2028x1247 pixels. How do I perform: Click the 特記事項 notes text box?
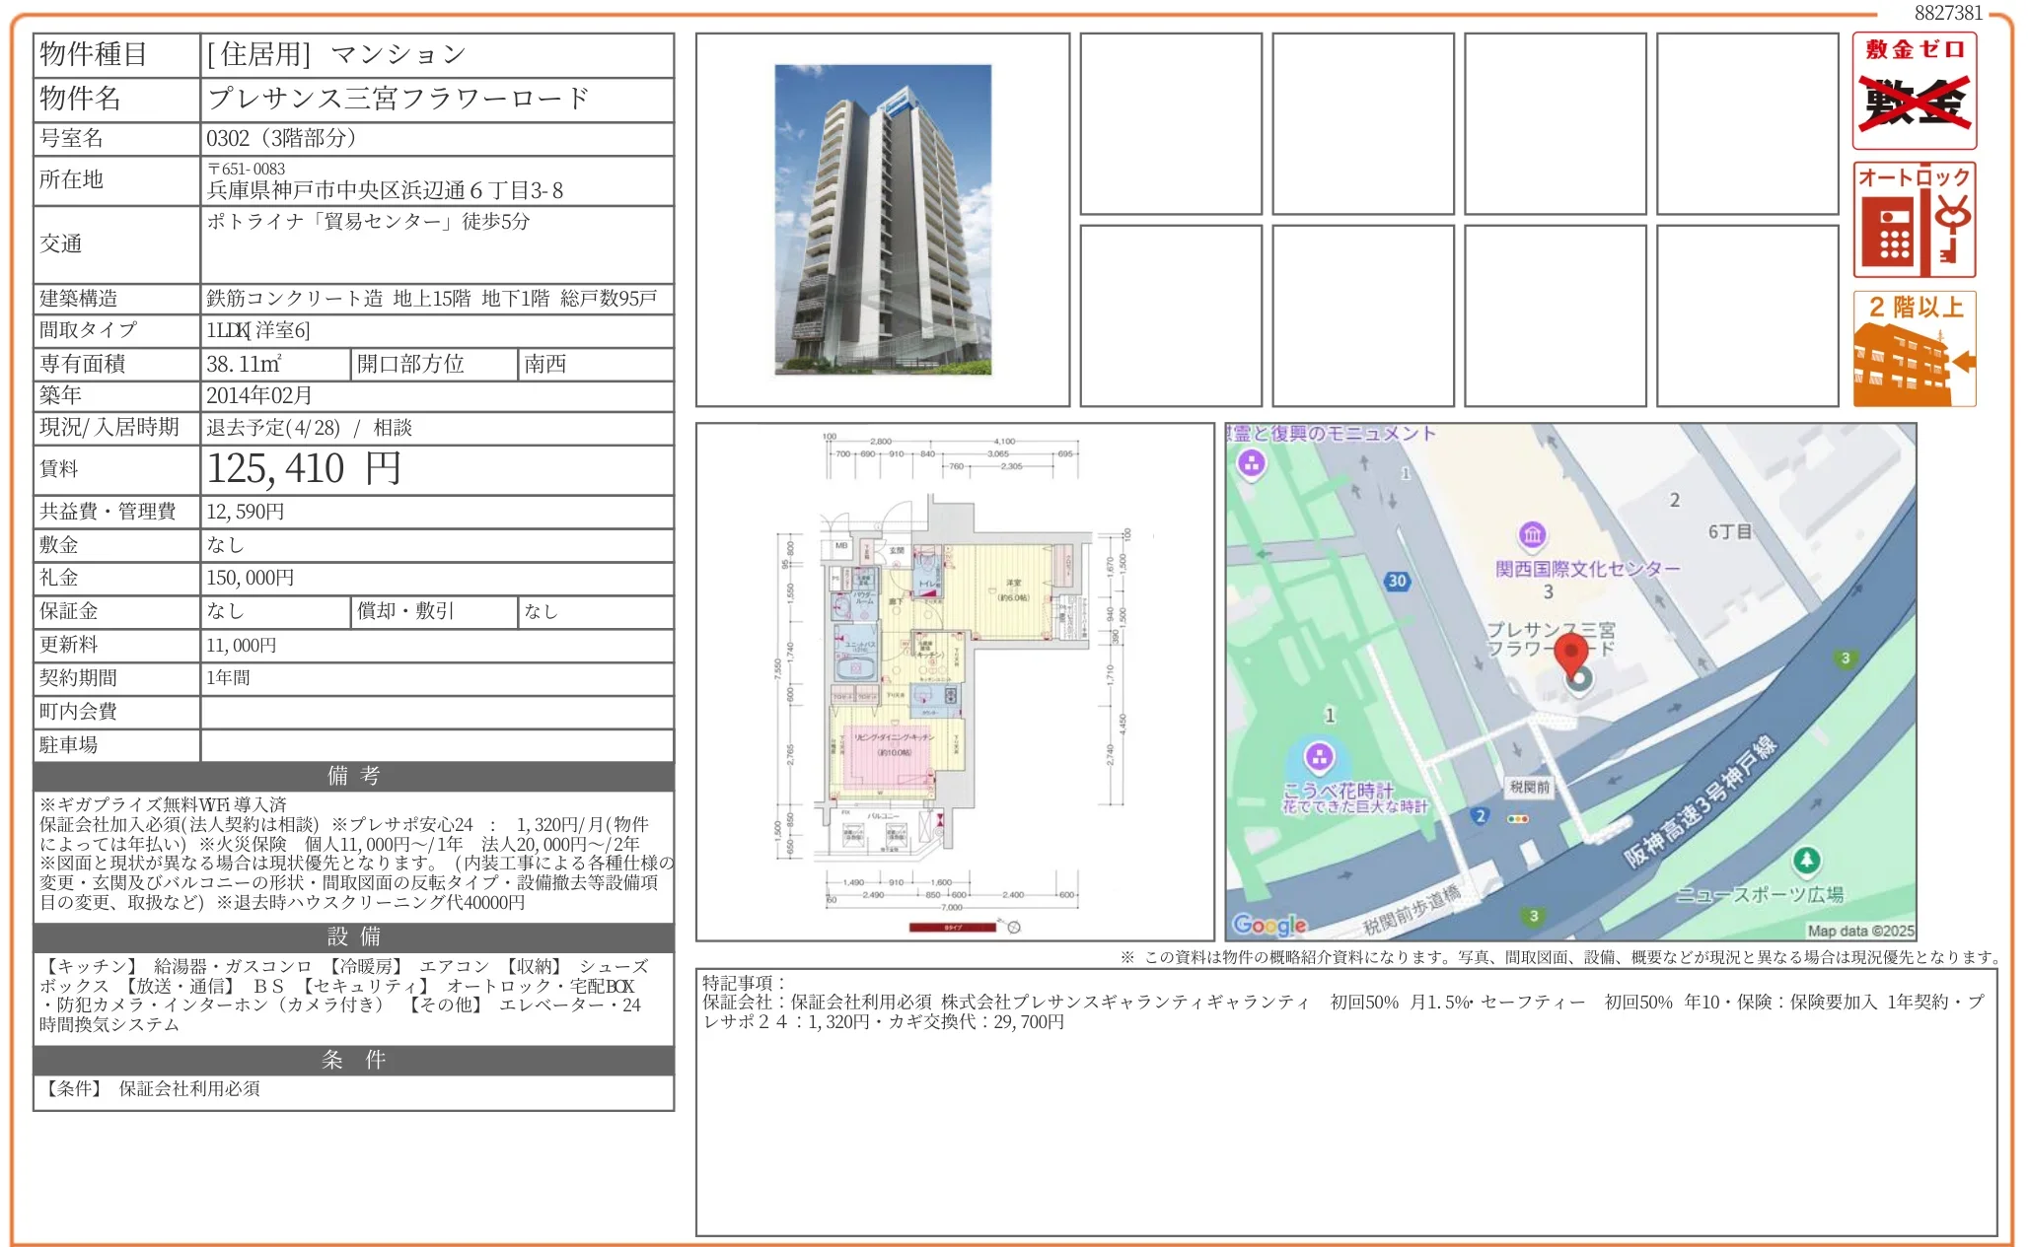(x=1345, y=1101)
